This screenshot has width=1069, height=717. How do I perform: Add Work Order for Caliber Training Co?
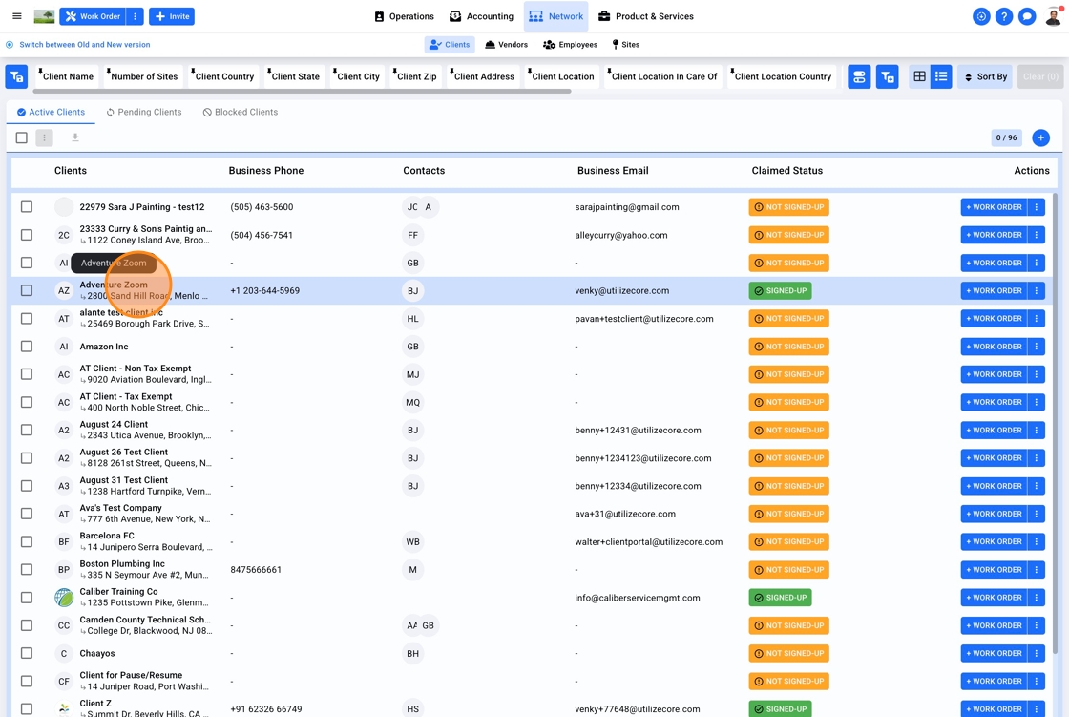point(994,598)
